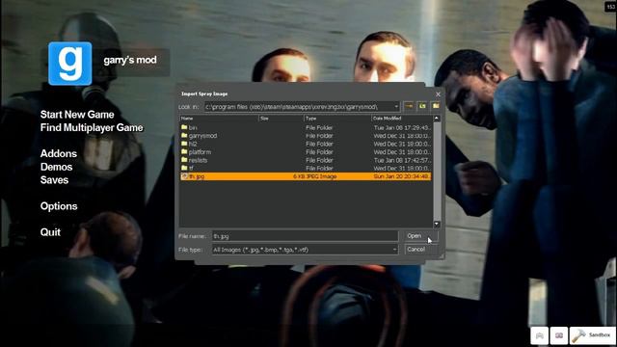Click the Garry's Mod blue g logo
Image resolution: width=617 pixels, height=347 pixels.
point(70,64)
